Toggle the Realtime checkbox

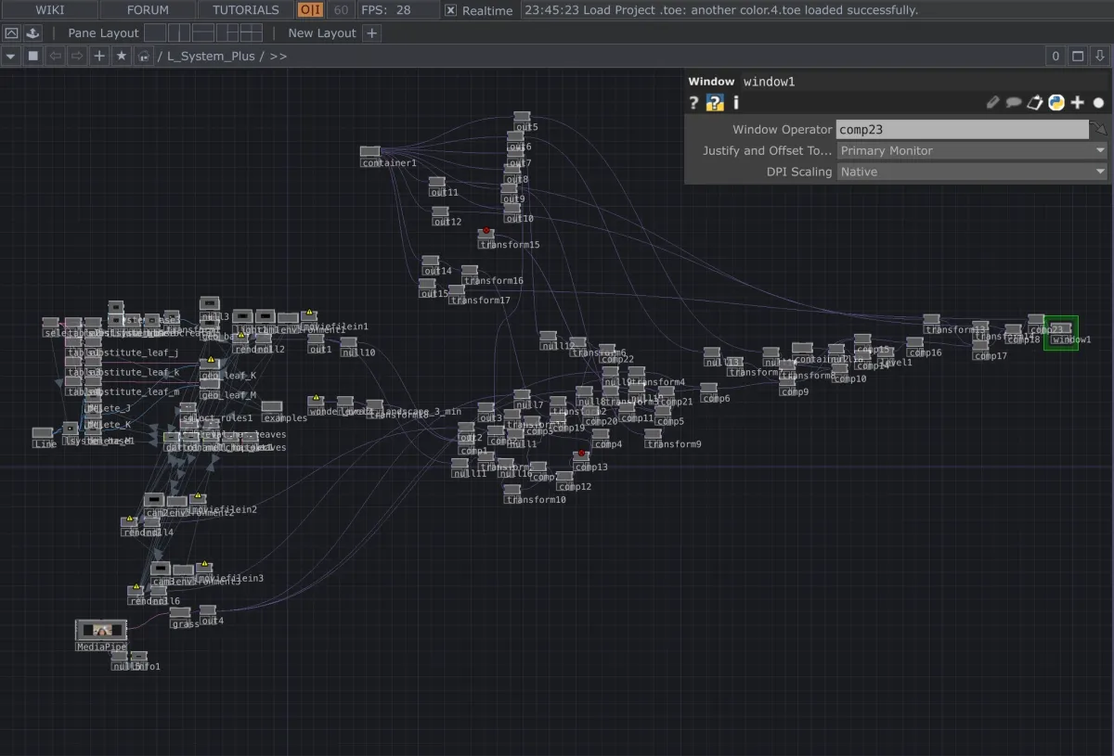450,10
